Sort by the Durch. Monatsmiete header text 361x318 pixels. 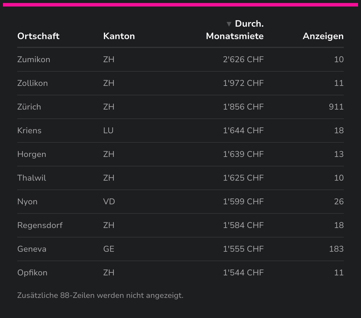235,36
